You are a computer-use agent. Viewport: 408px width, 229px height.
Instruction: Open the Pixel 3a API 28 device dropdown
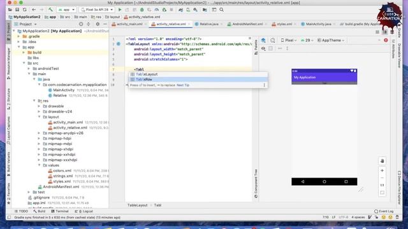pyautogui.click(x=97, y=10)
